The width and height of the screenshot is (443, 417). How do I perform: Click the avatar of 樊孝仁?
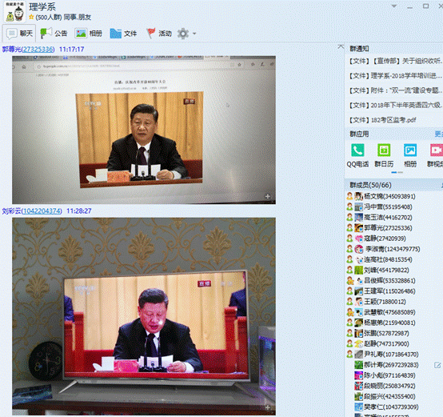tap(359, 407)
